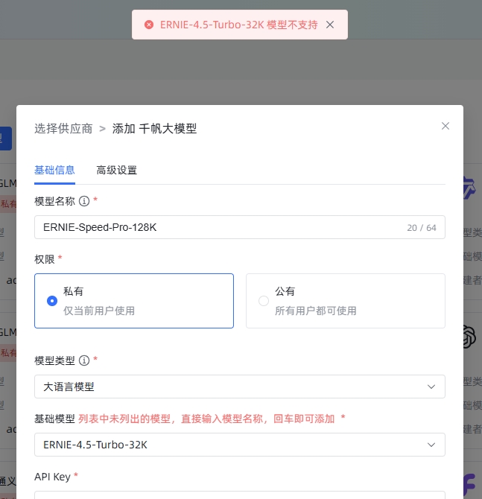Dismiss the ERNIE-4.5-Turbo-32K error toast

coord(330,25)
